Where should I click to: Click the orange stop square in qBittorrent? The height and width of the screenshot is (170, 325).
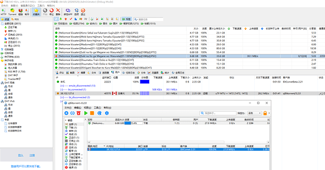(x=92, y=113)
